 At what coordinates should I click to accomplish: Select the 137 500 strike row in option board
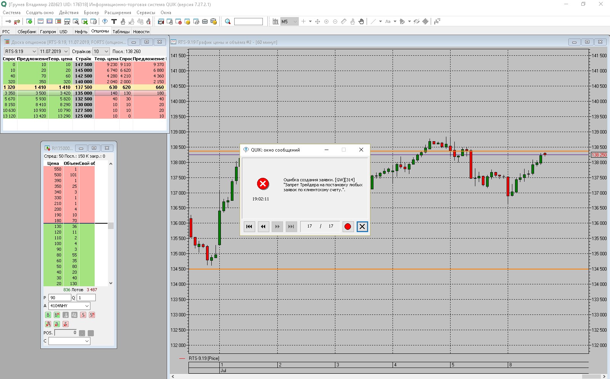click(84, 87)
